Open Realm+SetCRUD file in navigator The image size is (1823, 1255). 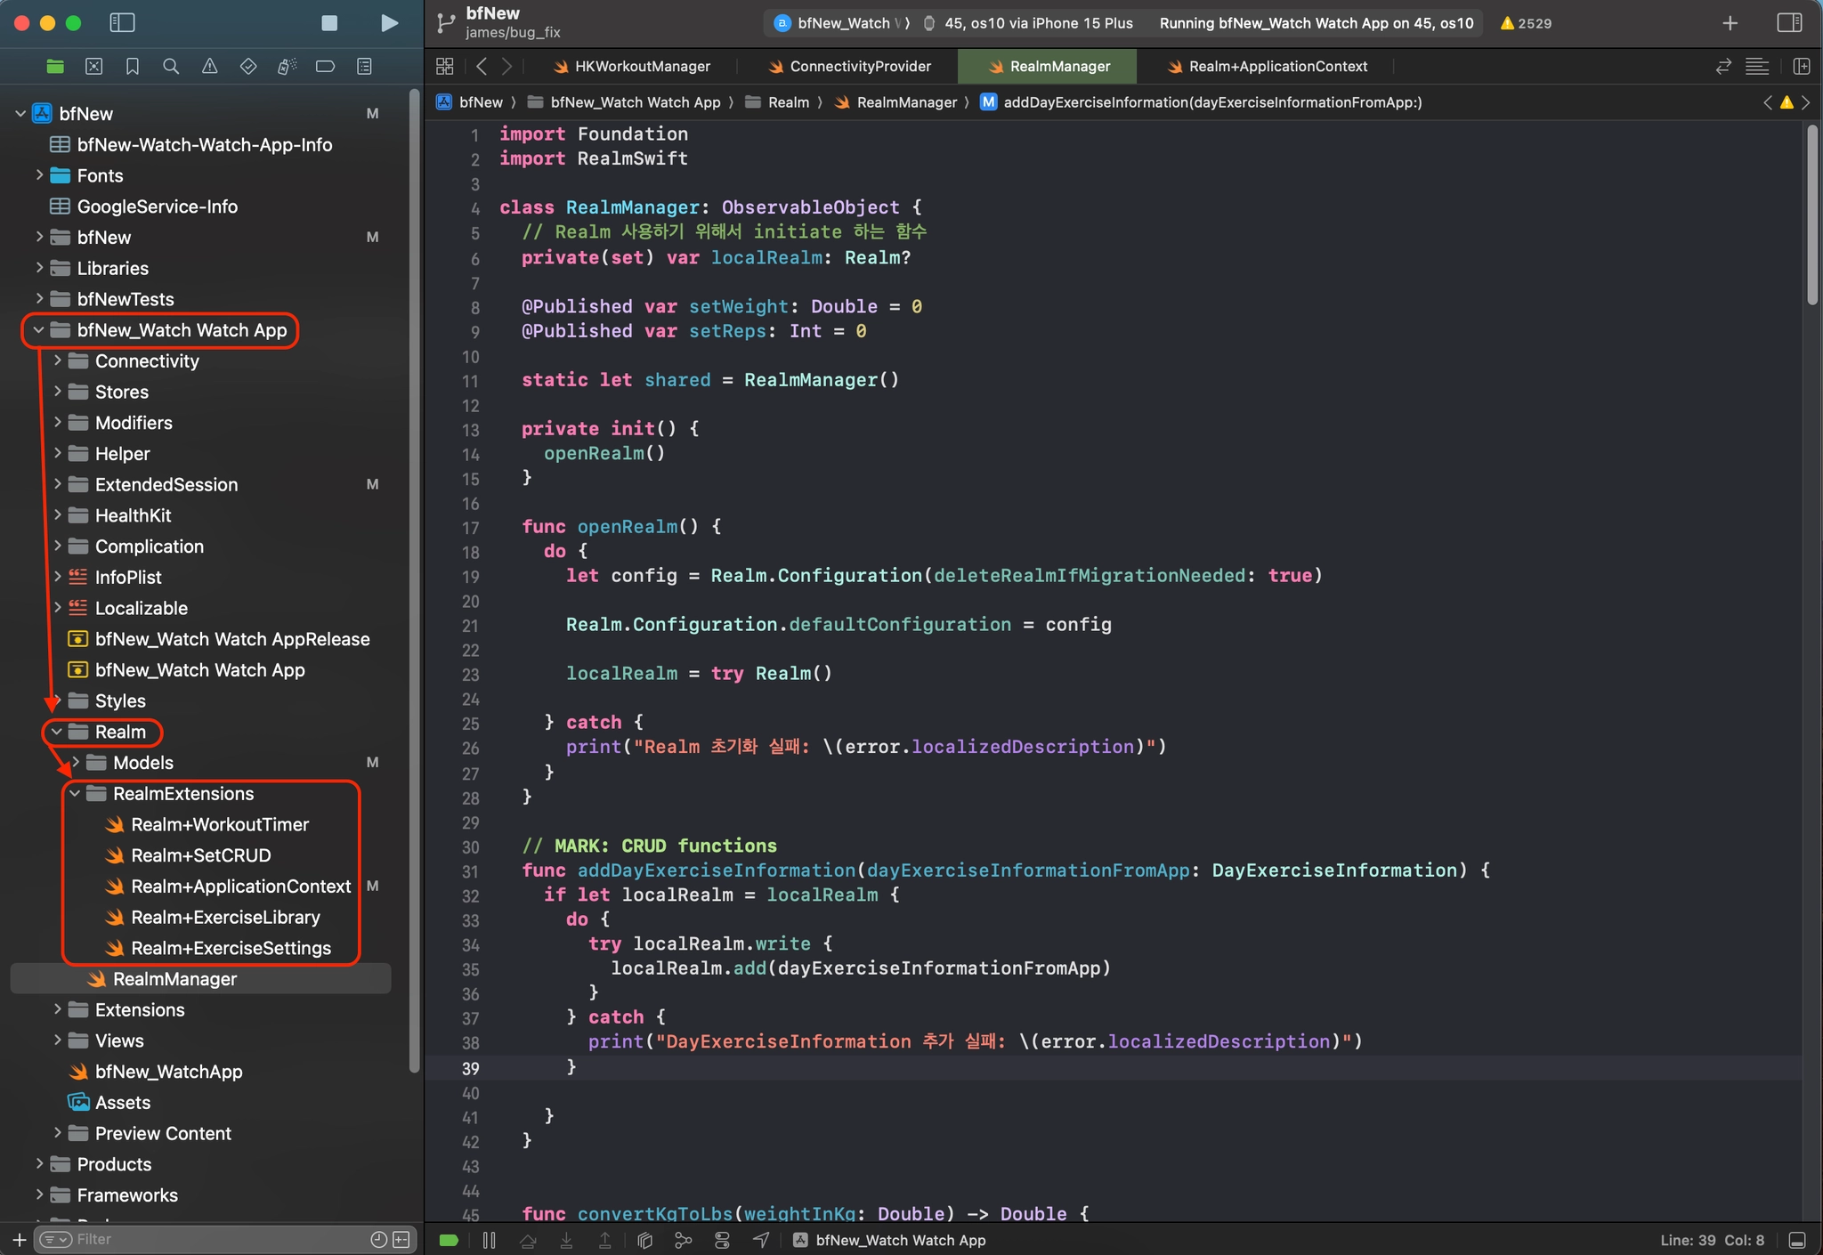200,855
